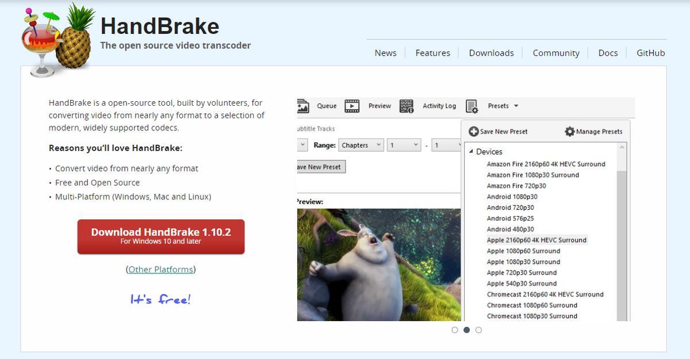690x359 pixels.
Task: Click the gear icon for Manage Presets
Action: (x=569, y=132)
